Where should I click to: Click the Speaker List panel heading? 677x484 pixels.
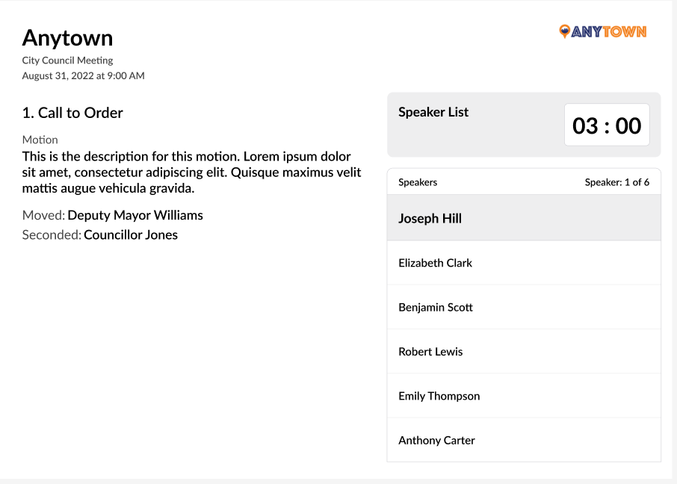433,112
